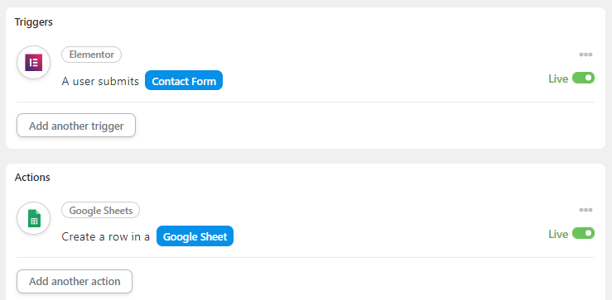Select the Contact Form token

(x=184, y=80)
